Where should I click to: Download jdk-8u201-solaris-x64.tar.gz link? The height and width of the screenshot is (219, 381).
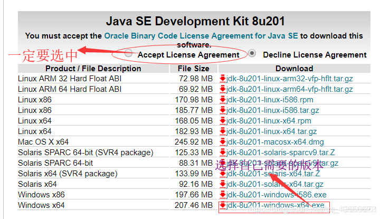pyautogui.click(x=275, y=184)
